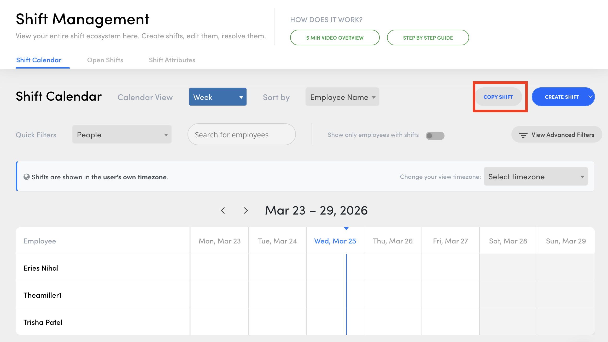Click the Create Shift button
The width and height of the screenshot is (608, 342).
click(x=562, y=97)
